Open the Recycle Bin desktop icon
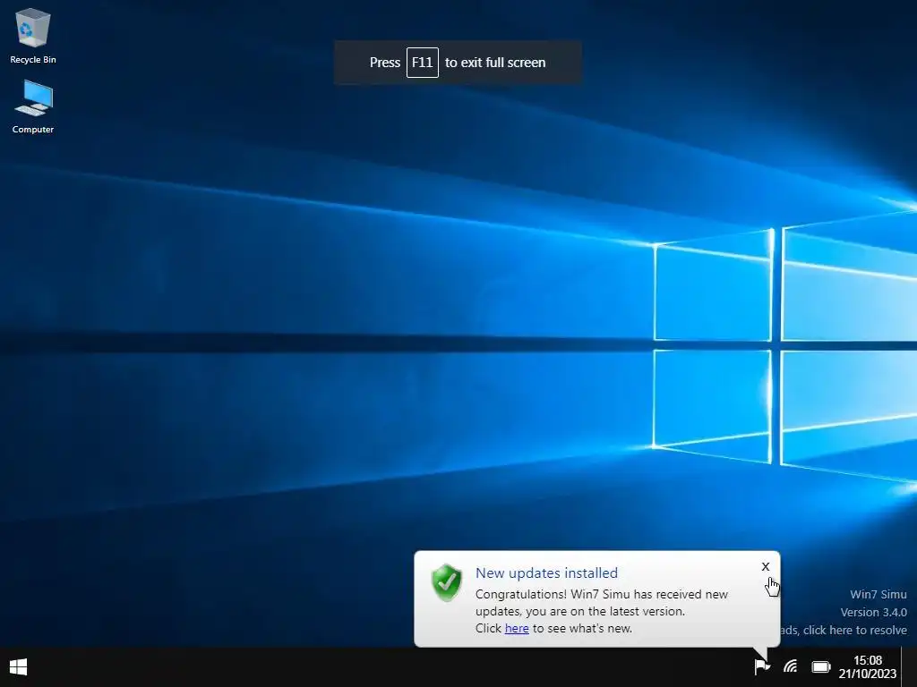Screen dimensions: 917x687 (x=33, y=36)
